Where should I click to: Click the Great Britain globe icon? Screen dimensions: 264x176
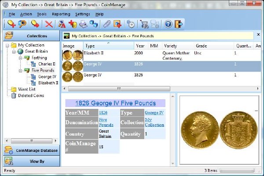[x=20, y=51]
